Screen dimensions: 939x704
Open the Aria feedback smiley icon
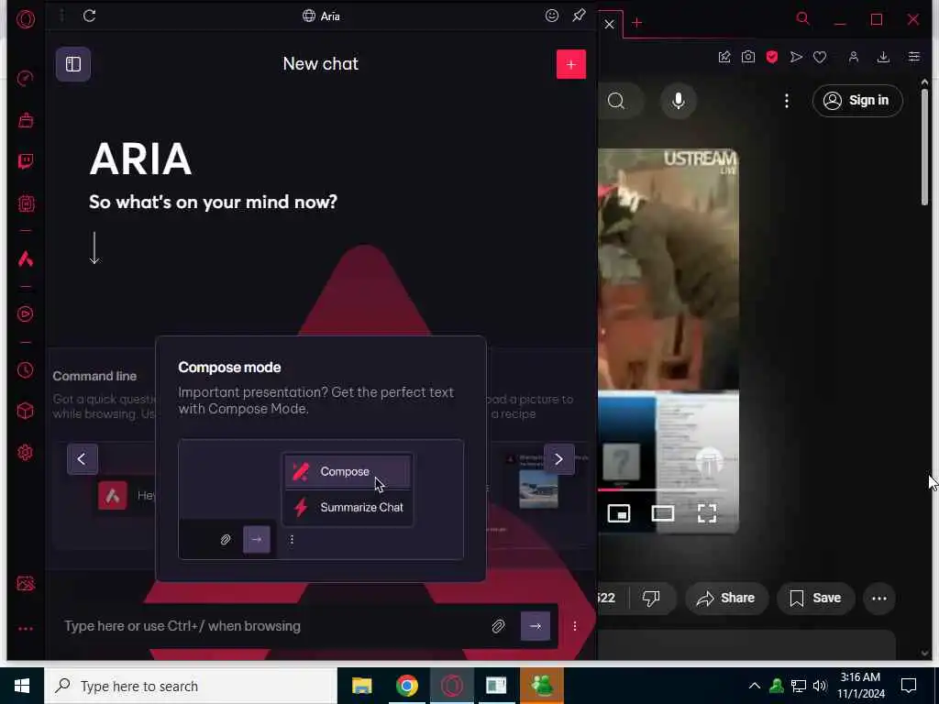pyautogui.click(x=551, y=16)
